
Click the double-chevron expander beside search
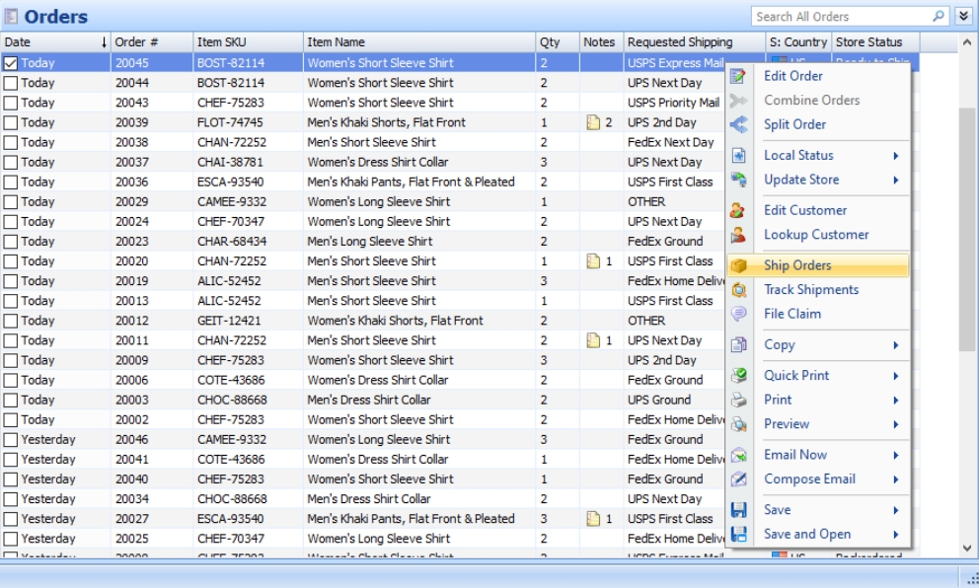pyautogui.click(x=963, y=17)
